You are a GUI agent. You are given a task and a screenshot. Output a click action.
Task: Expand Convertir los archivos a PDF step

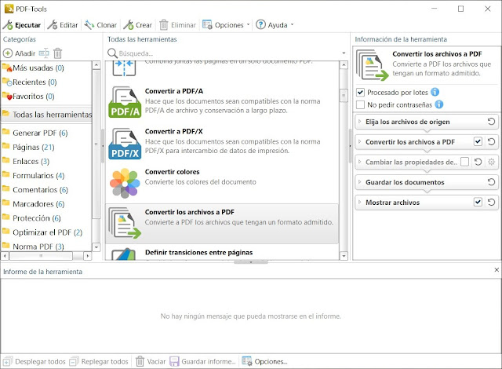pyautogui.click(x=359, y=142)
